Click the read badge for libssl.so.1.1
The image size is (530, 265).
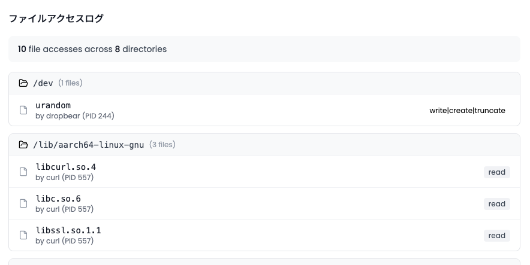point(496,236)
